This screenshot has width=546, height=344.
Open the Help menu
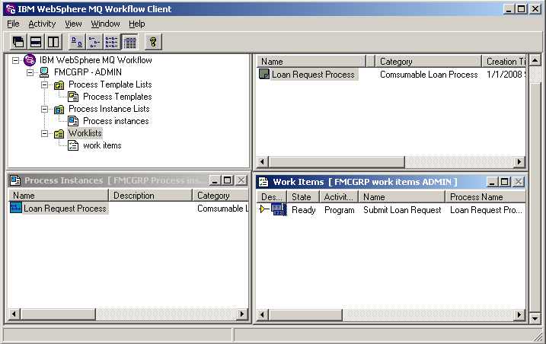pyautogui.click(x=137, y=24)
